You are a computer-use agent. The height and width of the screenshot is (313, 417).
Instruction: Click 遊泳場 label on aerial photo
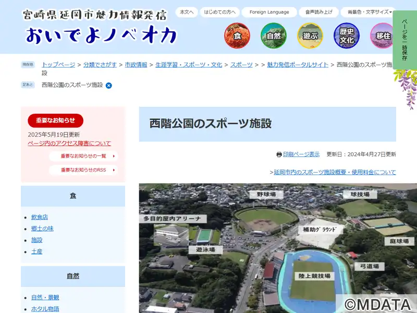[x=205, y=250]
